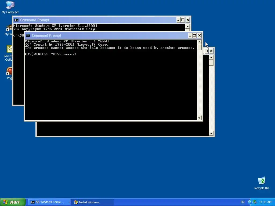Show hidden tray icons arrow
Image resolution: width=275 pixels, height=206 pixels.
tap(250, 202)
